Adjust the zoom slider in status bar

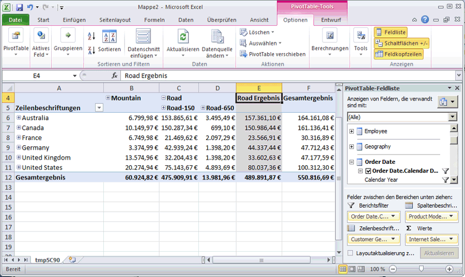point(422,269)
